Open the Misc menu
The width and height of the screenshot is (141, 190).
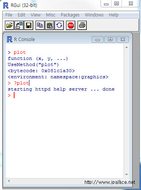pos(50,15)
